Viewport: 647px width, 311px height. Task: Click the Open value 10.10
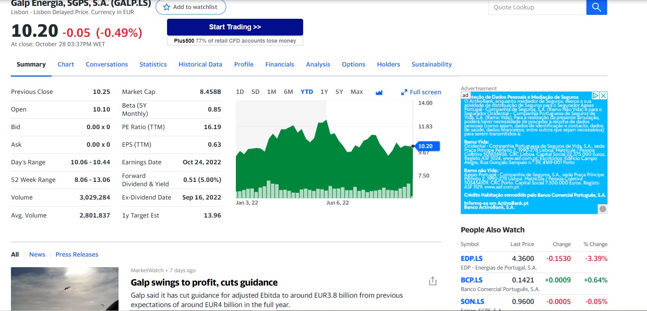coord(101,110)
